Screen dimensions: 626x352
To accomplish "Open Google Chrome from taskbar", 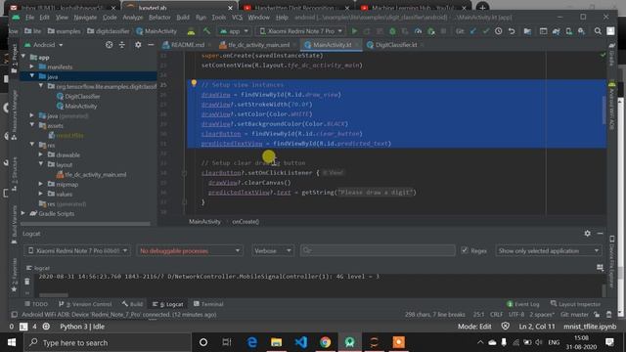I will coord(325,342).
